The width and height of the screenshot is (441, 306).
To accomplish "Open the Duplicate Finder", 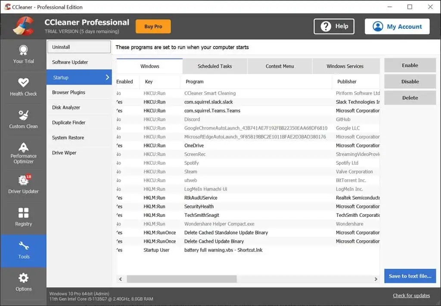I will (73, 123).
